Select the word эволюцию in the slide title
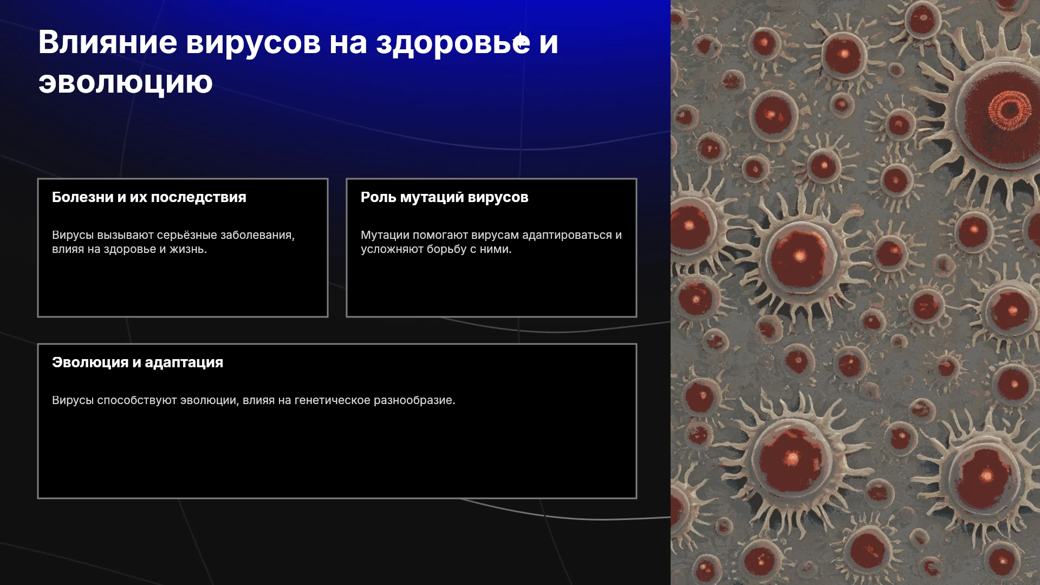The height and width of the screenshot is (585, 1040). click(125, 82)
